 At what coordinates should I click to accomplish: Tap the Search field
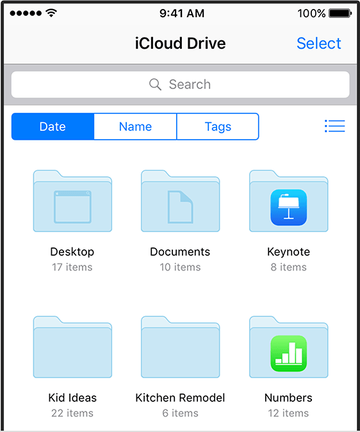click(x=181, y=85)
